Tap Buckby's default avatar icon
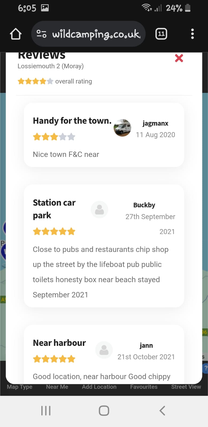 click(x=99, y=209)
